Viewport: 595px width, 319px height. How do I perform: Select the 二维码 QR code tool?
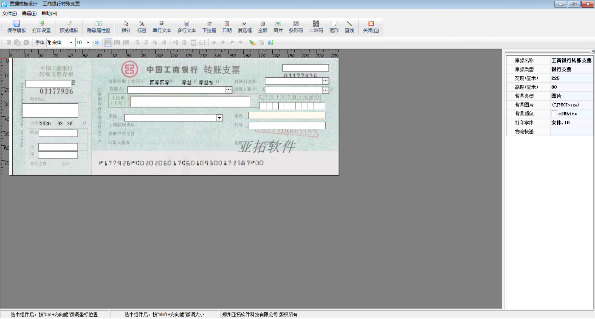click(316, 27)
